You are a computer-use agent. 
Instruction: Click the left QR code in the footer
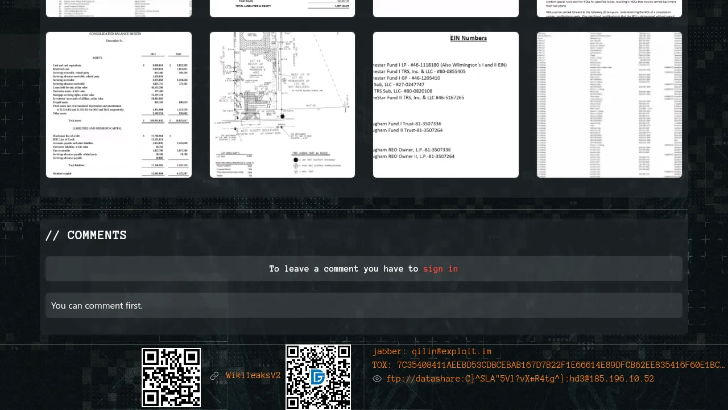[171, 378]
